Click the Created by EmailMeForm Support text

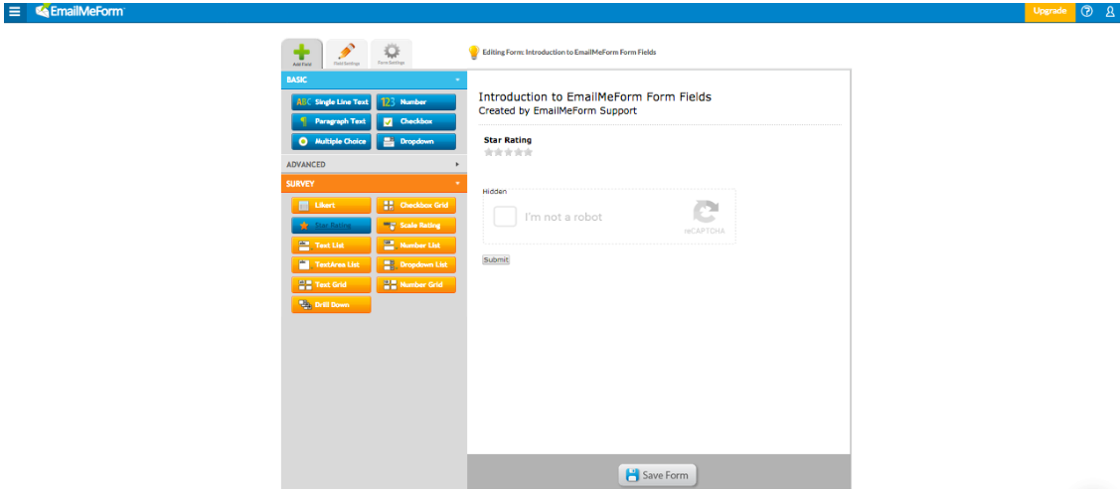coord(558,110)
